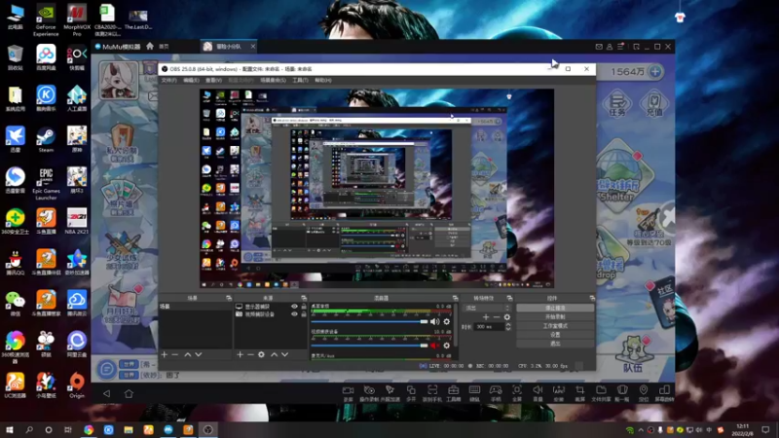
Task: Lock the video capture device source
Action: point(304,313)
